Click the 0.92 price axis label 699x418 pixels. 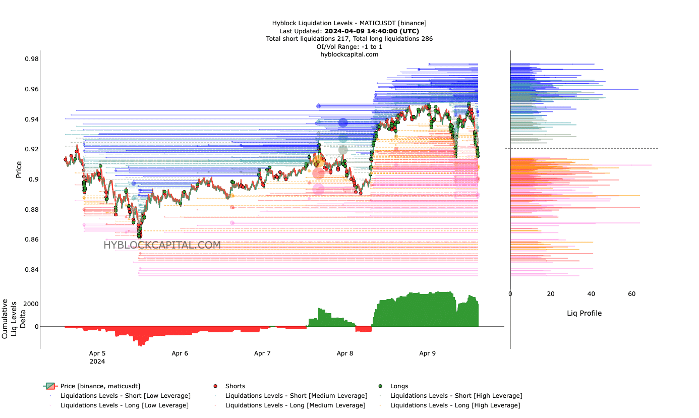pos(31,149)
